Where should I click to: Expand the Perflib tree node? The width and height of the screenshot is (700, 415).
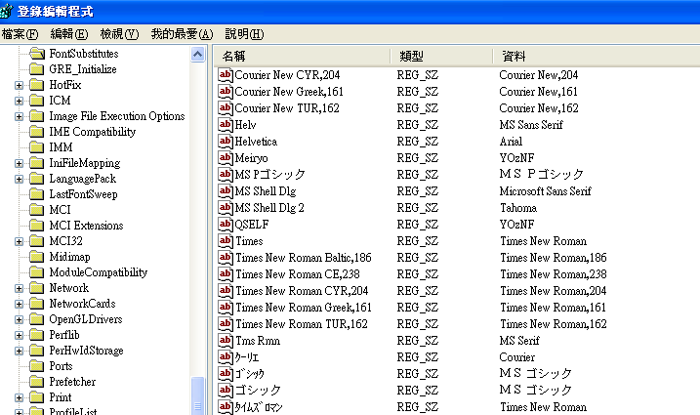(x=19, y=336)
